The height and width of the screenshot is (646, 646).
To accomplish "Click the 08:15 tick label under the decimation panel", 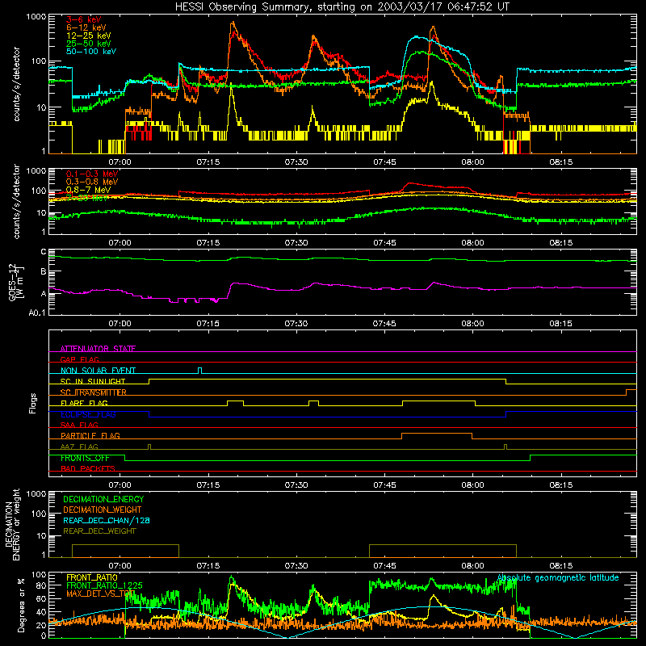I will tap(560, 566).
